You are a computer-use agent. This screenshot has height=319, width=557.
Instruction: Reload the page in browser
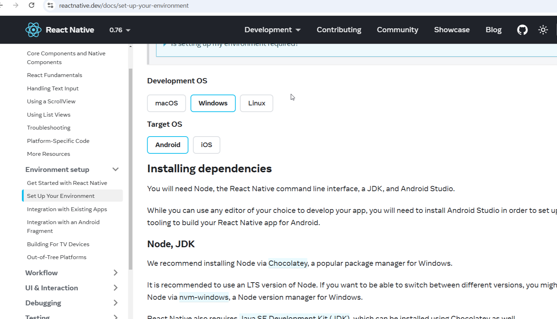click(32, 5)
